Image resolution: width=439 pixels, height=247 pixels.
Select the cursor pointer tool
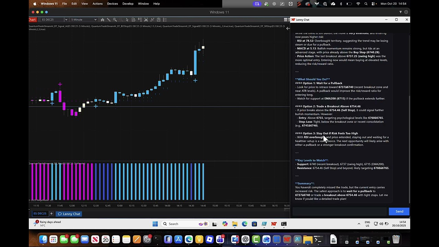(x=127, y=20)
